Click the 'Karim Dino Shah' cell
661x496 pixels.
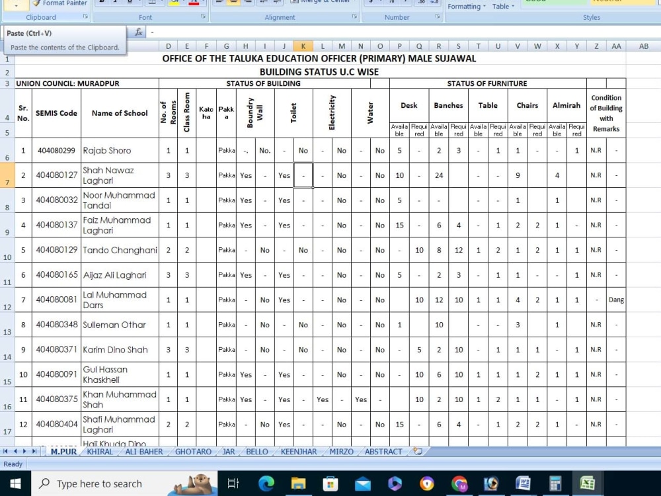click(120, 350)
